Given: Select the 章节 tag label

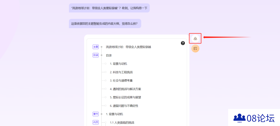Looking at the screenshot, I should coord(96,114).
